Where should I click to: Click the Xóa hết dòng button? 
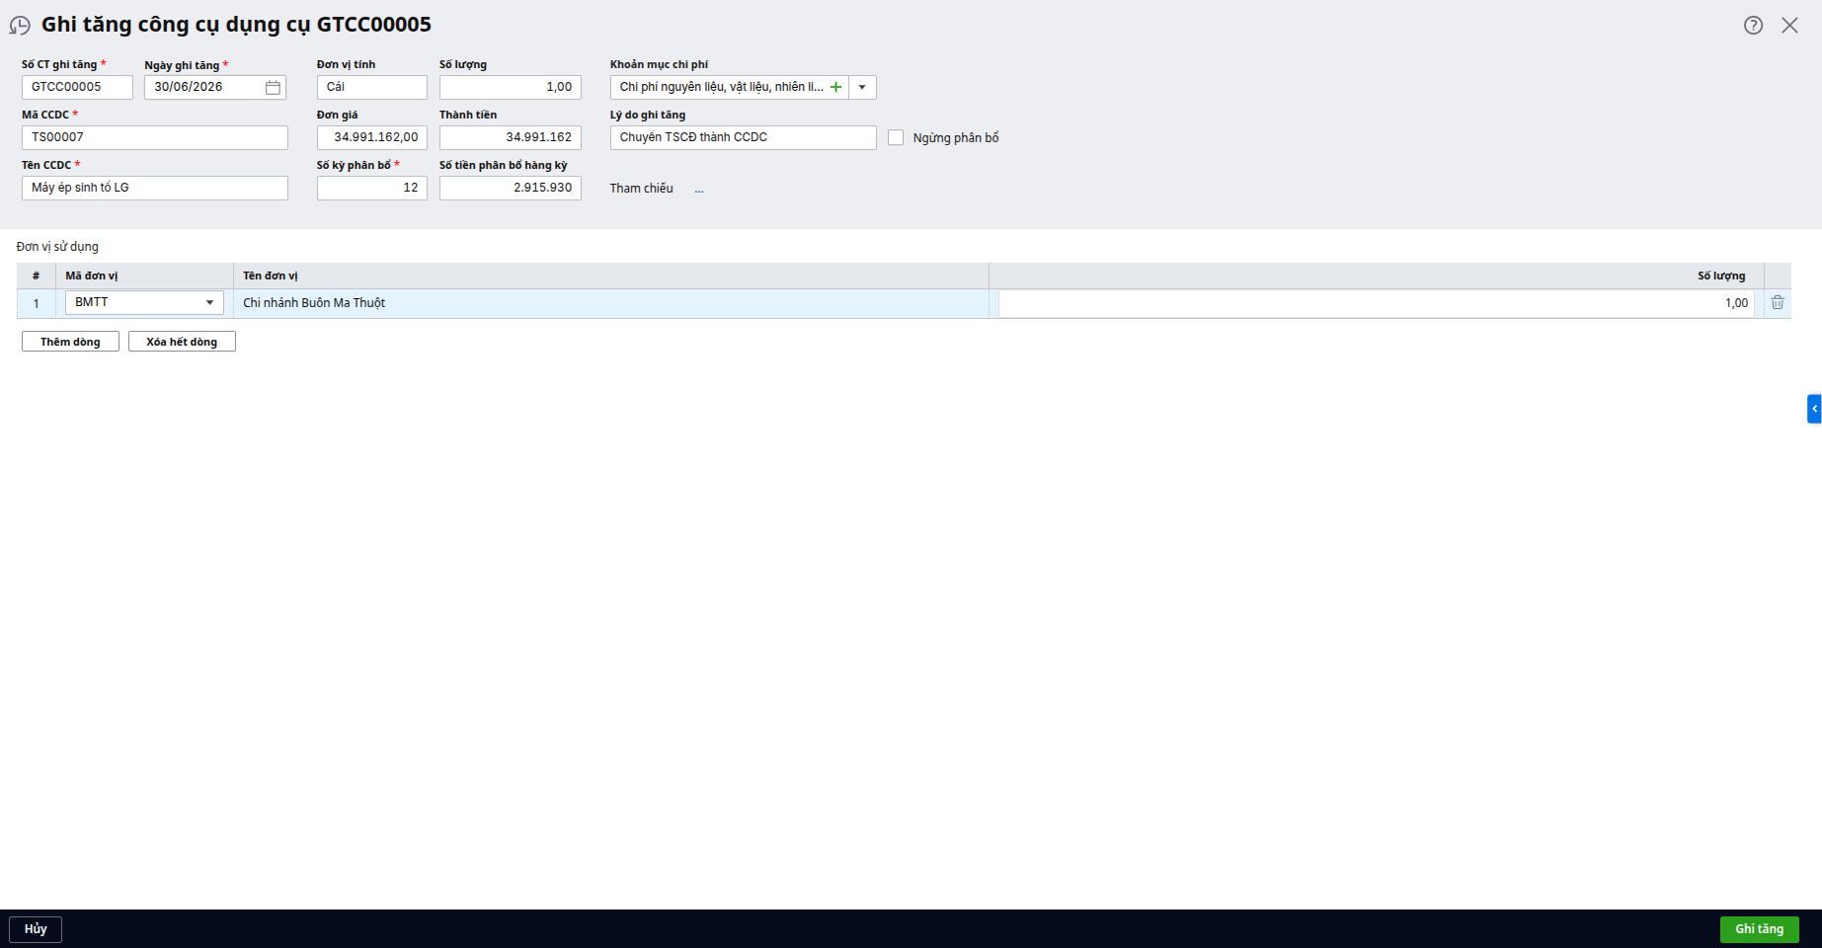(182, 342)
